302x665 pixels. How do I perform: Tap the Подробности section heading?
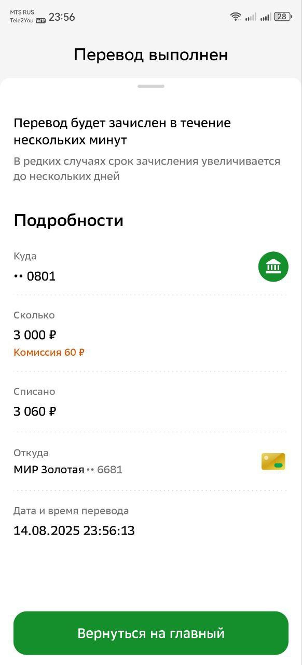coord(68,220)
